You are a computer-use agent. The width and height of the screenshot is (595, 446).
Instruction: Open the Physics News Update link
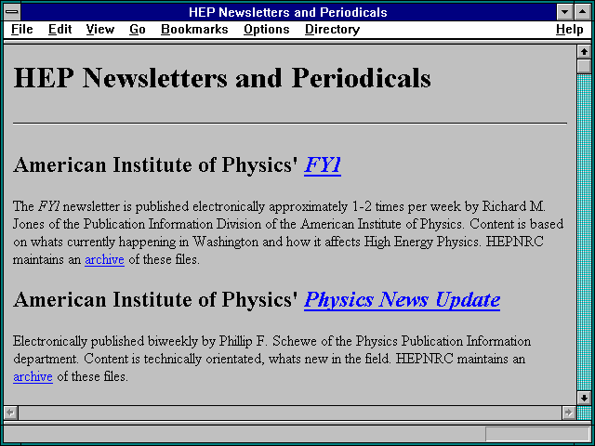pyautogui.click(x=402, y=299)
